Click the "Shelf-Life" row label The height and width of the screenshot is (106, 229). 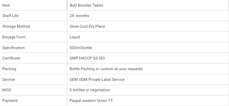pyautogui.click(x=10, y=16)
